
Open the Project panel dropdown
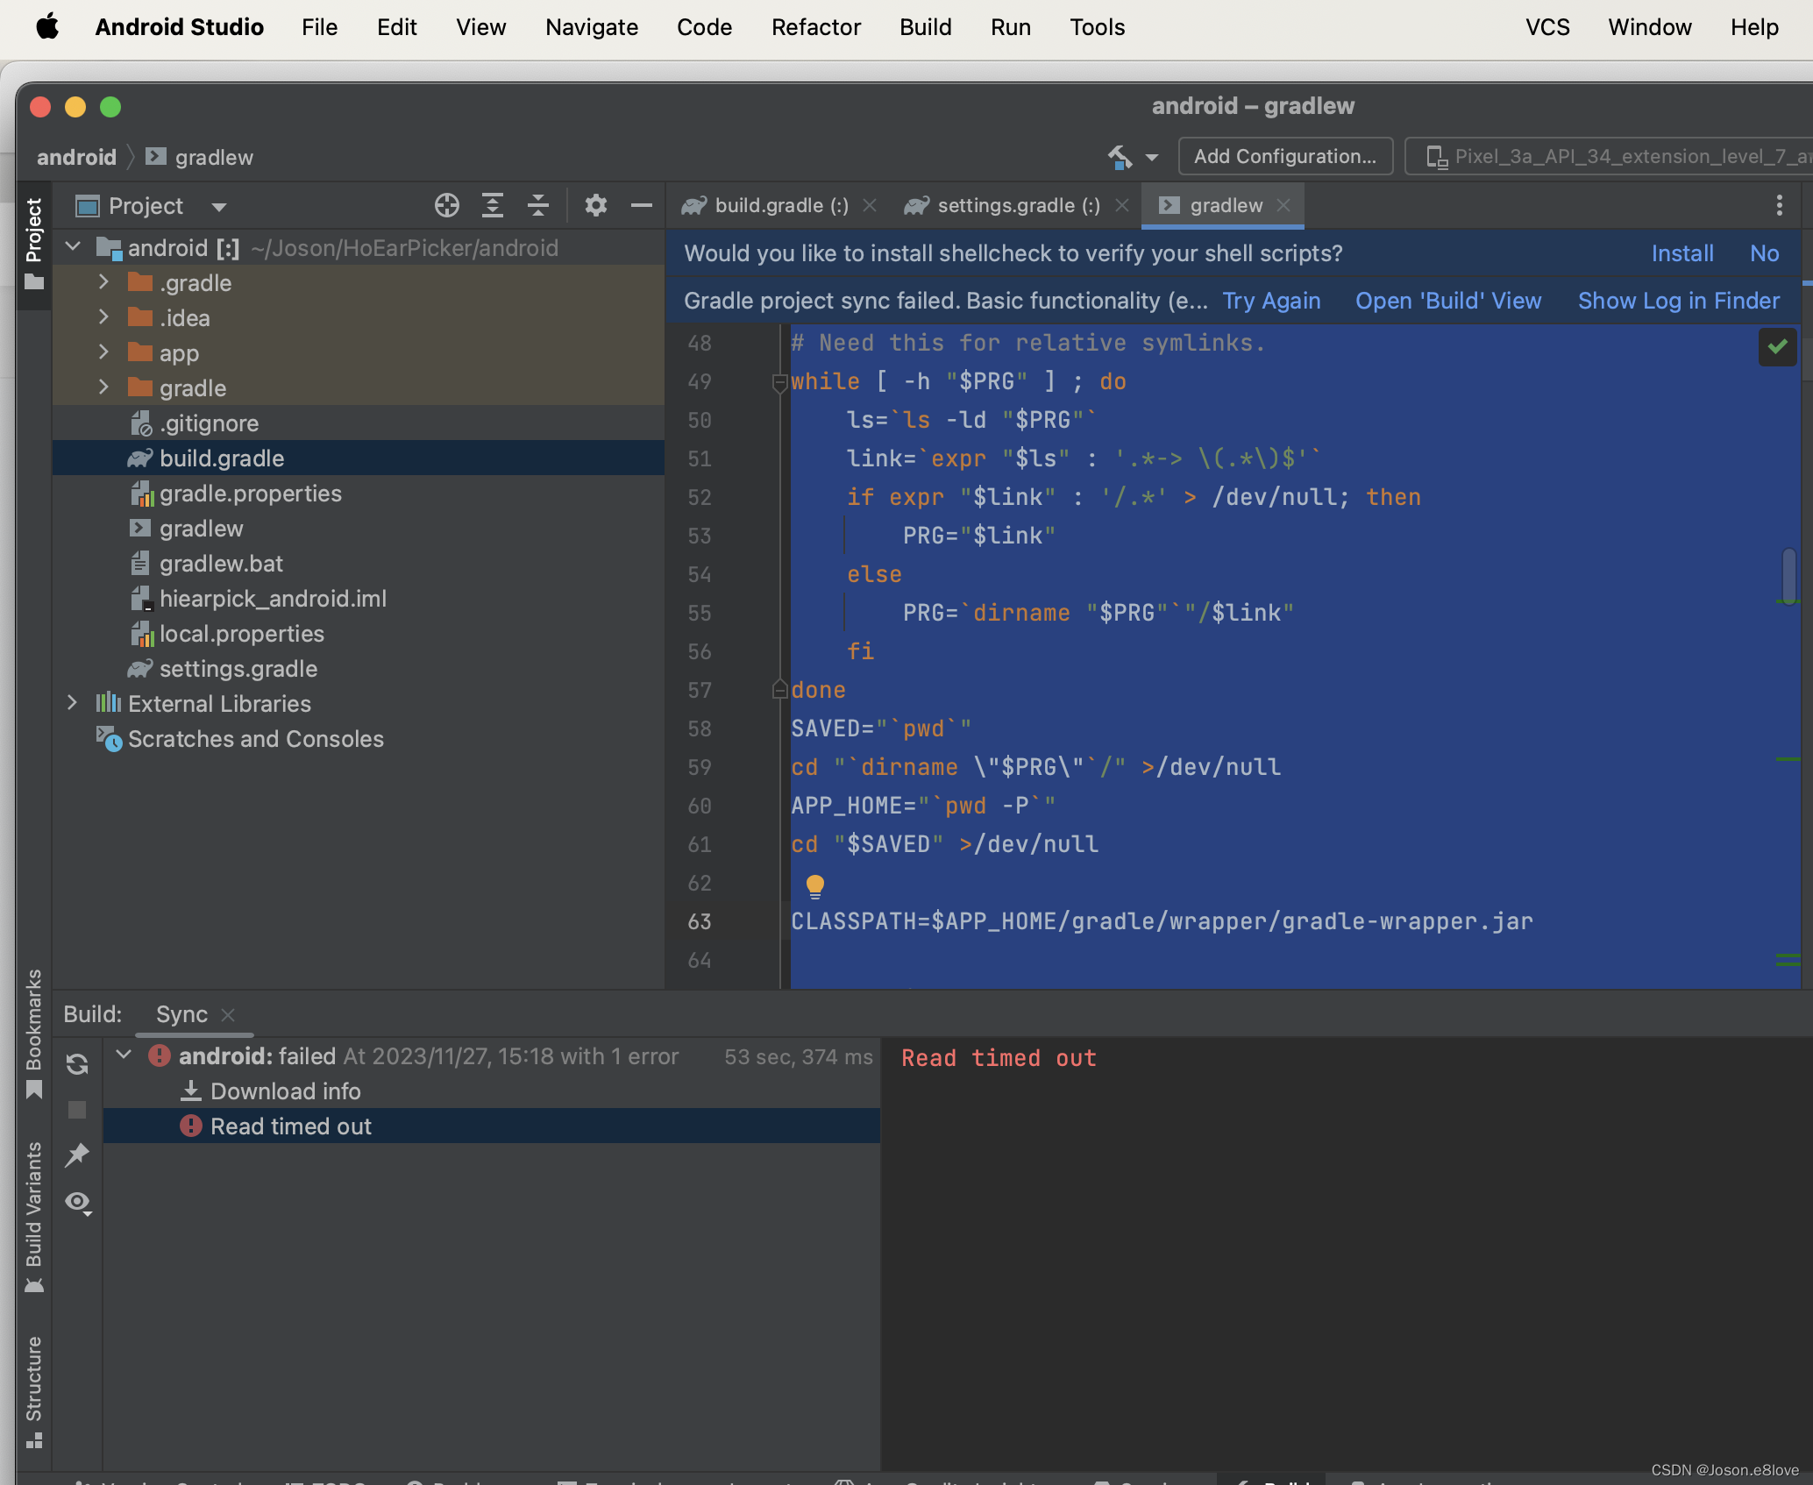tap(218, 206)
